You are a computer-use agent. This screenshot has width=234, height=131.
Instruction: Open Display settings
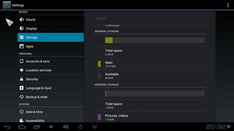50,28
